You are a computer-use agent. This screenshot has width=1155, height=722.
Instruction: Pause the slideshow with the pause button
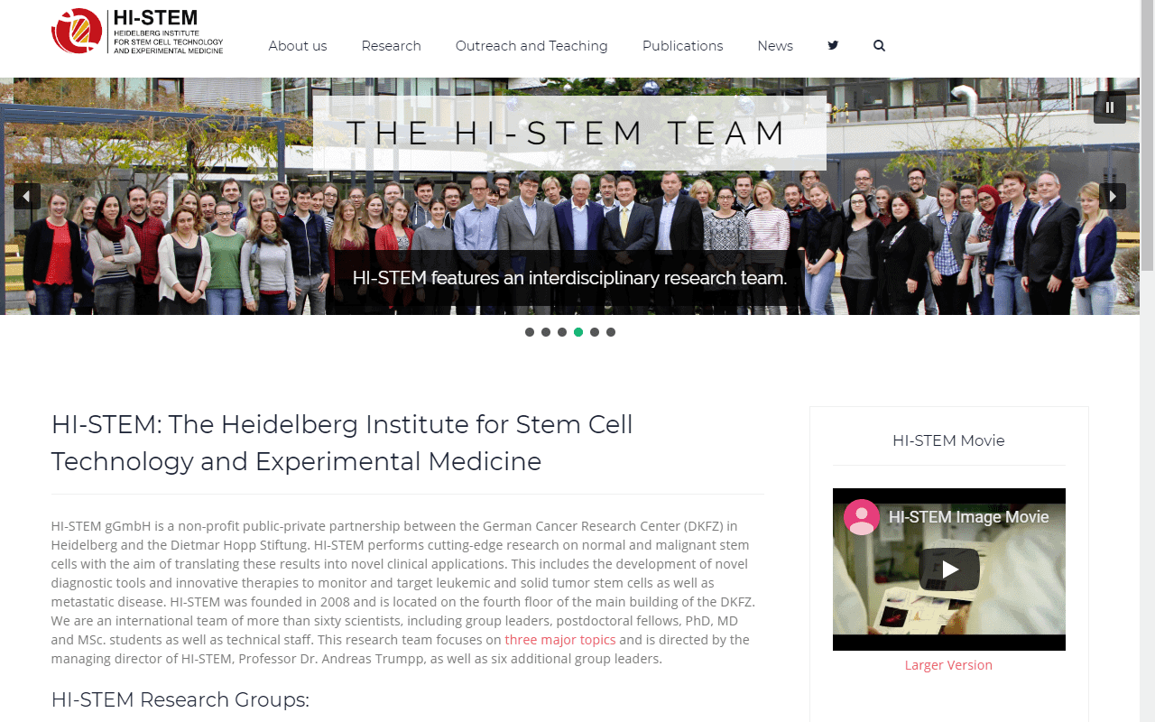(x=1110, y=107)
